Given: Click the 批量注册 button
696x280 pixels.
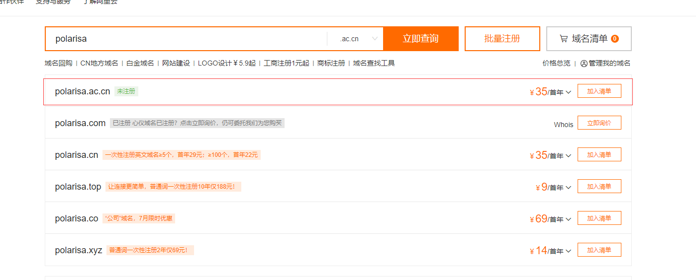Looking at the screenshot, I should click(x=502, y=39).
